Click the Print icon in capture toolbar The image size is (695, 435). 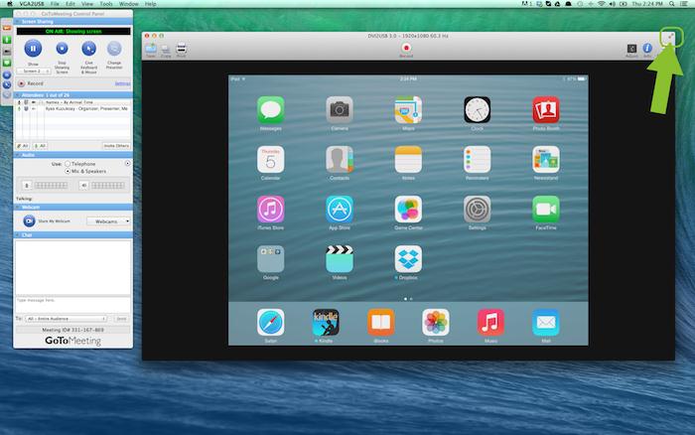pos(181,47)
